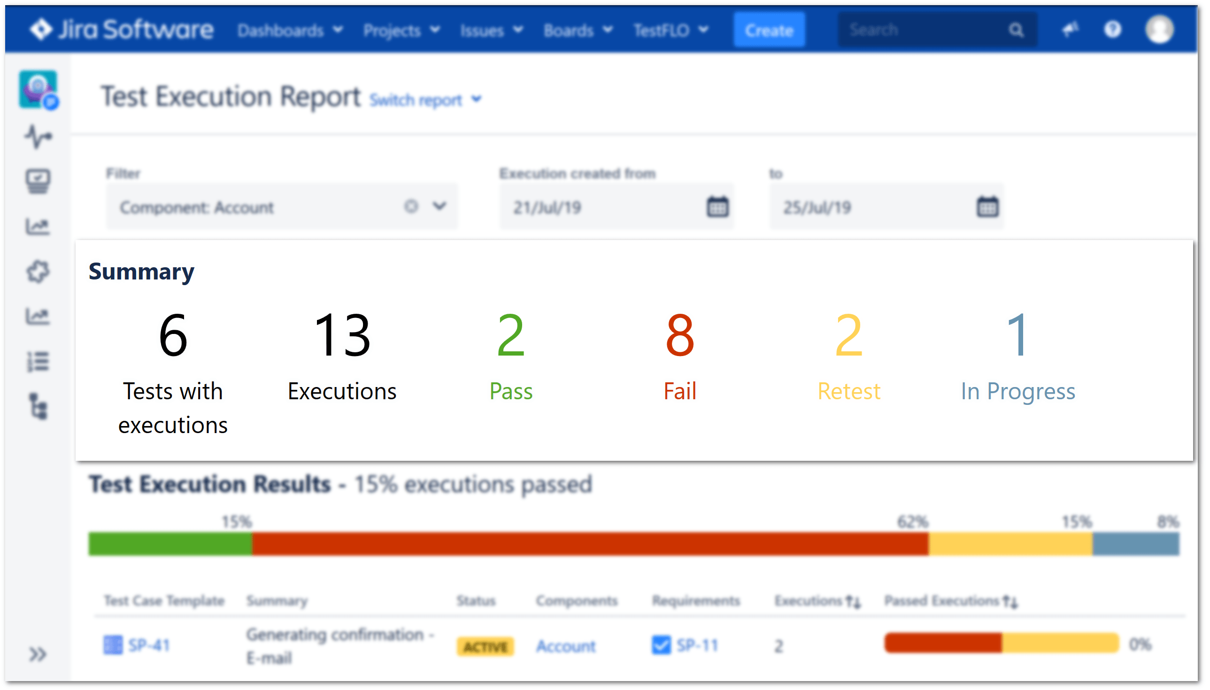Select the reports/chart icon in sidebar

click(x=39, y=226)
